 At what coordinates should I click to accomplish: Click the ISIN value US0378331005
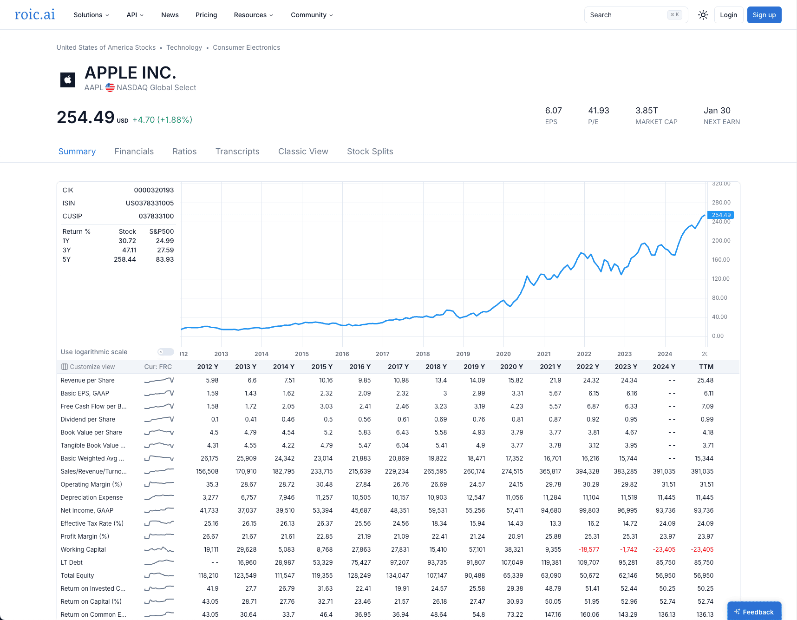coord(150,203)
